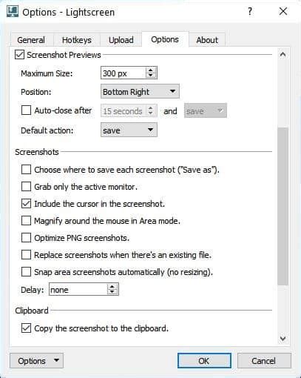Click the Cancel button
301x378 pixels.
(x=264, y=361)
